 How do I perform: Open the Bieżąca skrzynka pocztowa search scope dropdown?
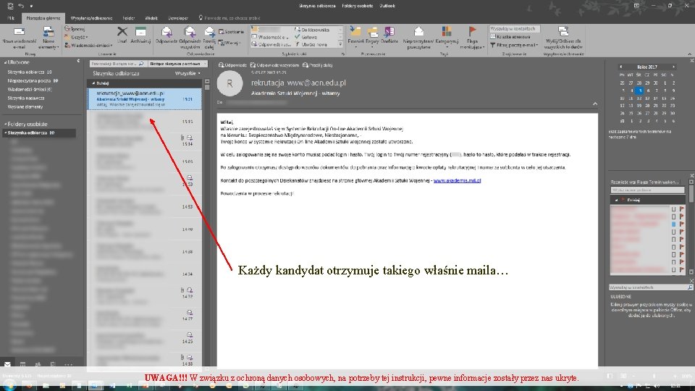click(178, 64)
